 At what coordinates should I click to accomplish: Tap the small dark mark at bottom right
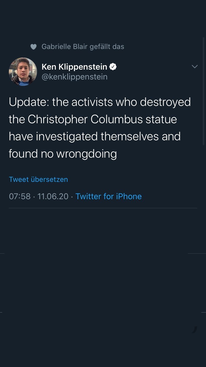coord(195,330)
